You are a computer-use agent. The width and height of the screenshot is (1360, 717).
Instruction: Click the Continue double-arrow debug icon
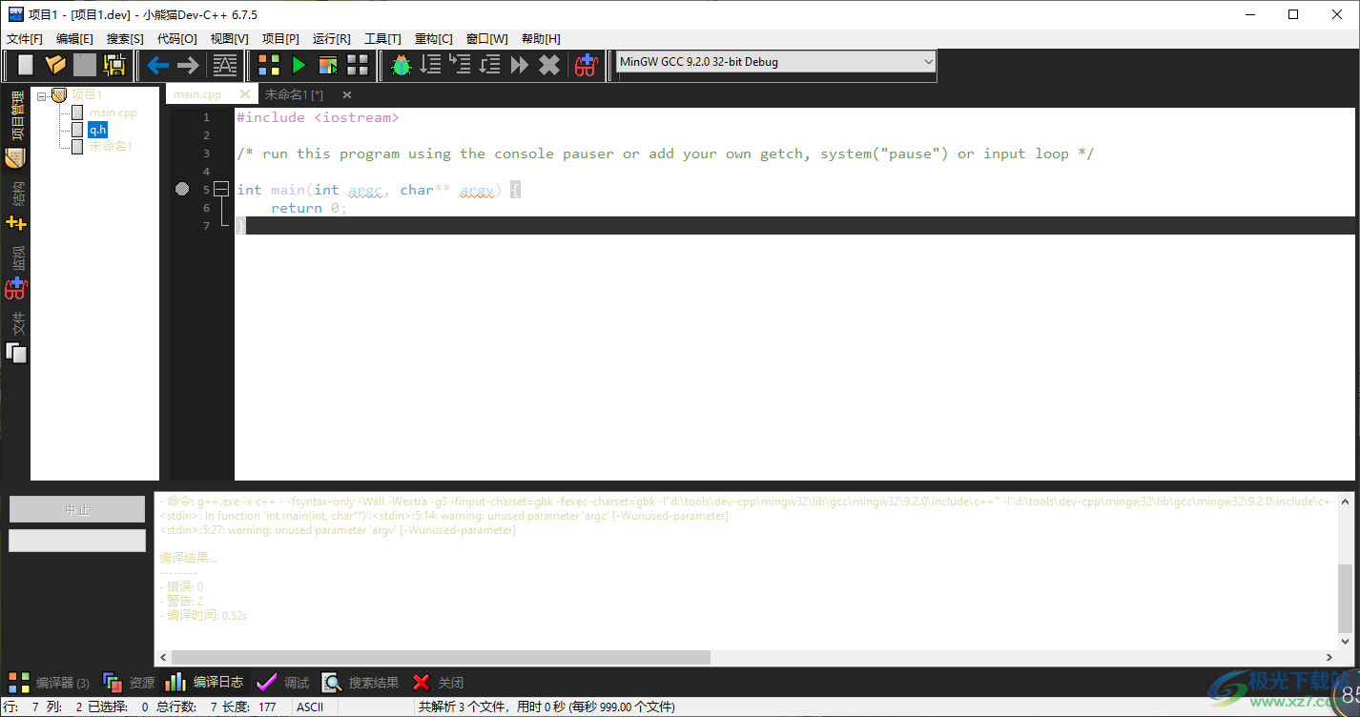point(520,65)
